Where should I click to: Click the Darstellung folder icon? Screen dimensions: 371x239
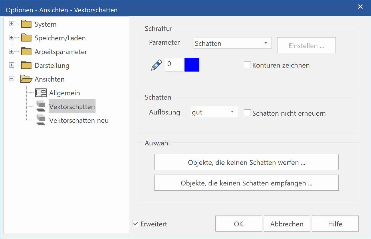[26, 65]
